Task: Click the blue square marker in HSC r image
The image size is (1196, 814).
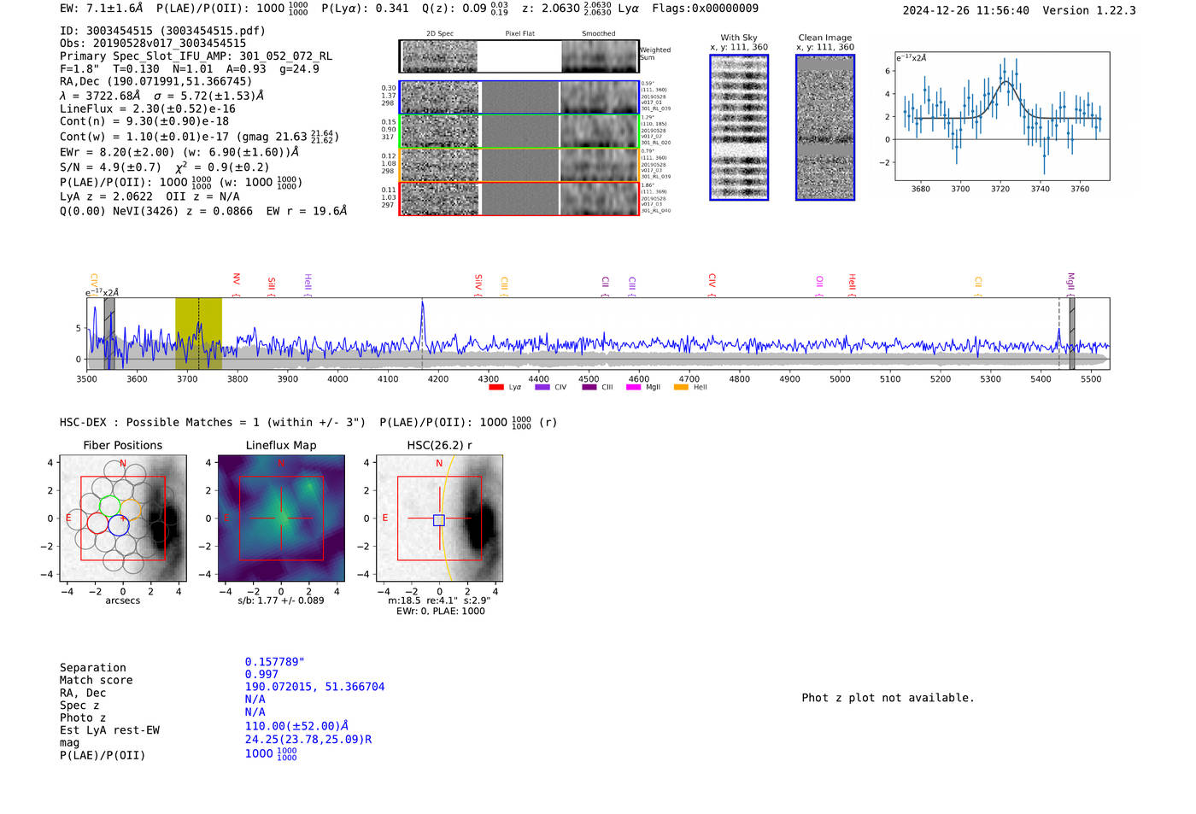Action: tap(439, 520)
